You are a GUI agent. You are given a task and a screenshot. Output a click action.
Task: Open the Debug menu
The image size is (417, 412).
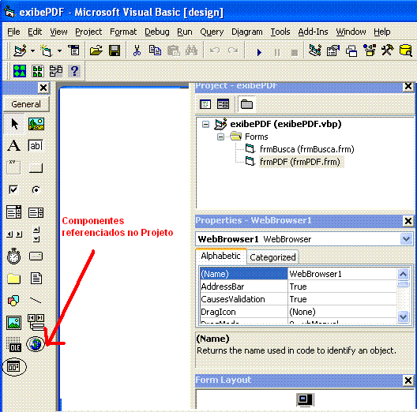pos(157,32)
